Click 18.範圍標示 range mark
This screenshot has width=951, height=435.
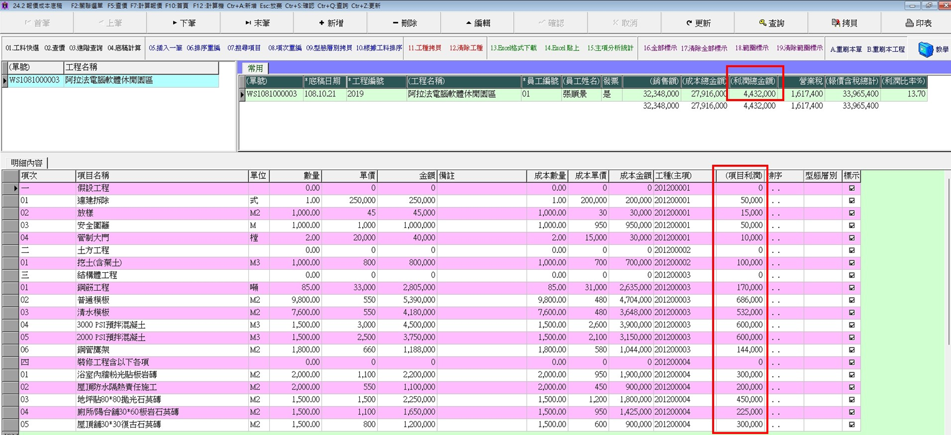click(752, 48)
